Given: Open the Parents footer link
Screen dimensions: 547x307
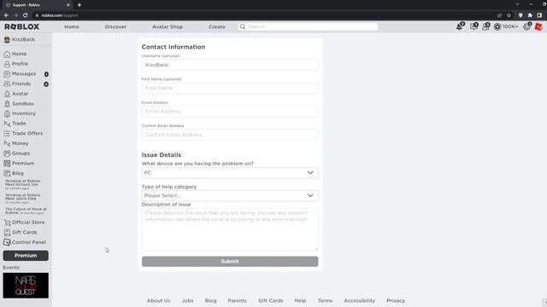Looking at the screenshot, I should 238,300.
